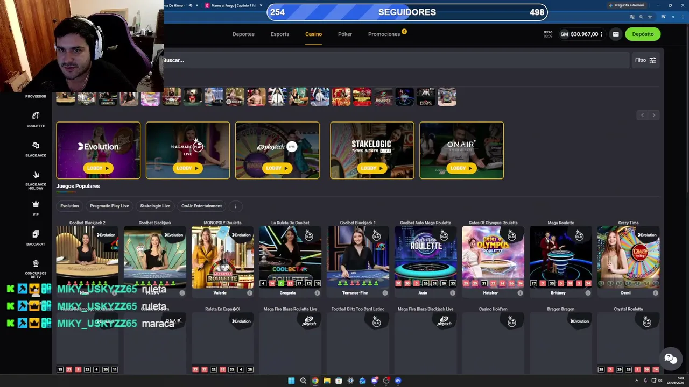Screen dimensions: 689x387
Task: Click the green Depósito button
Action: [x=643, y=34]
